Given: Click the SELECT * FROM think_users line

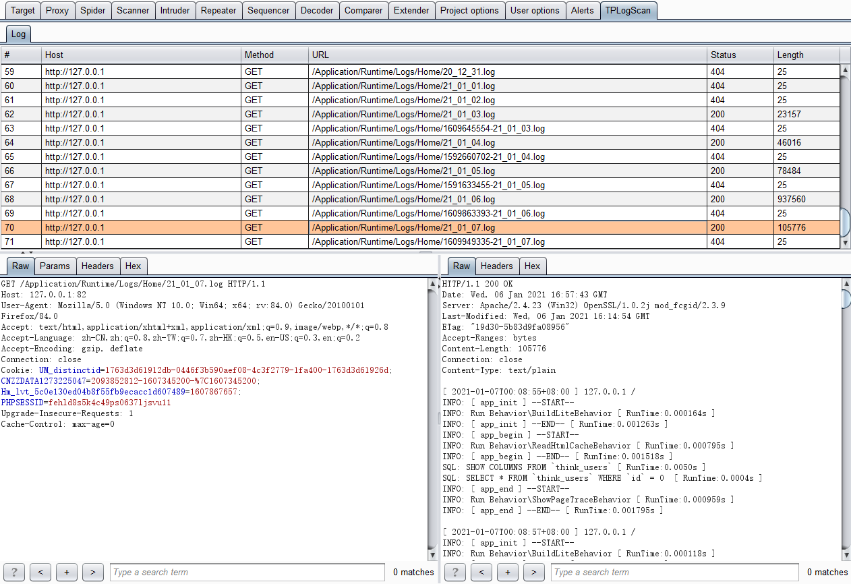Looking at the screenshot, I should point(602,478).
